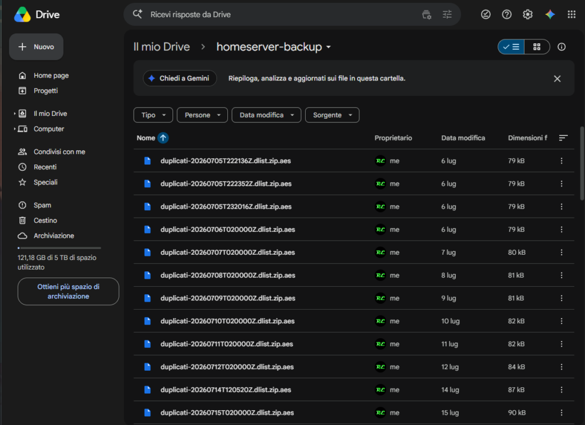Open Condivisi con me section
The image size is (585, 425).
[59, 151]
